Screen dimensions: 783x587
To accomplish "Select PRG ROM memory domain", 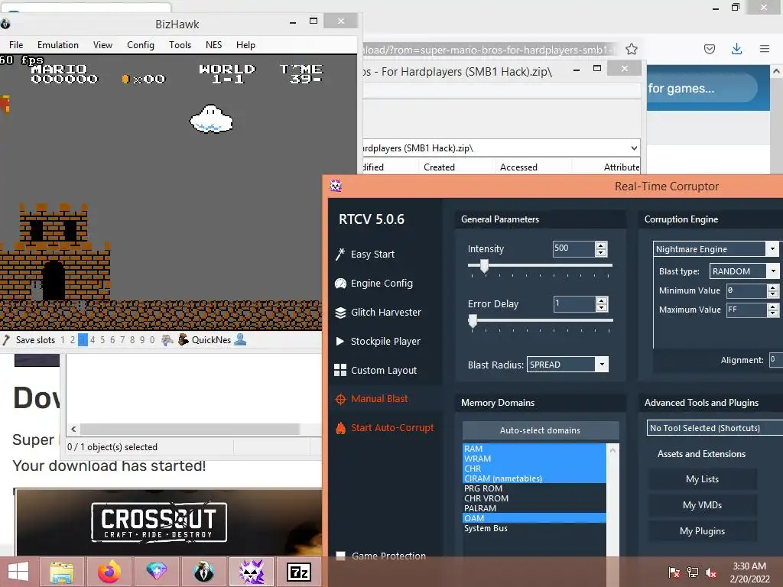I will [x=534, y=488].
